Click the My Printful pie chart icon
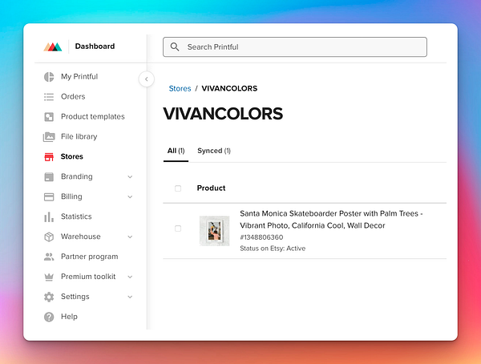The width and height of the screenshot is (481, 364). tap(49, 77)
